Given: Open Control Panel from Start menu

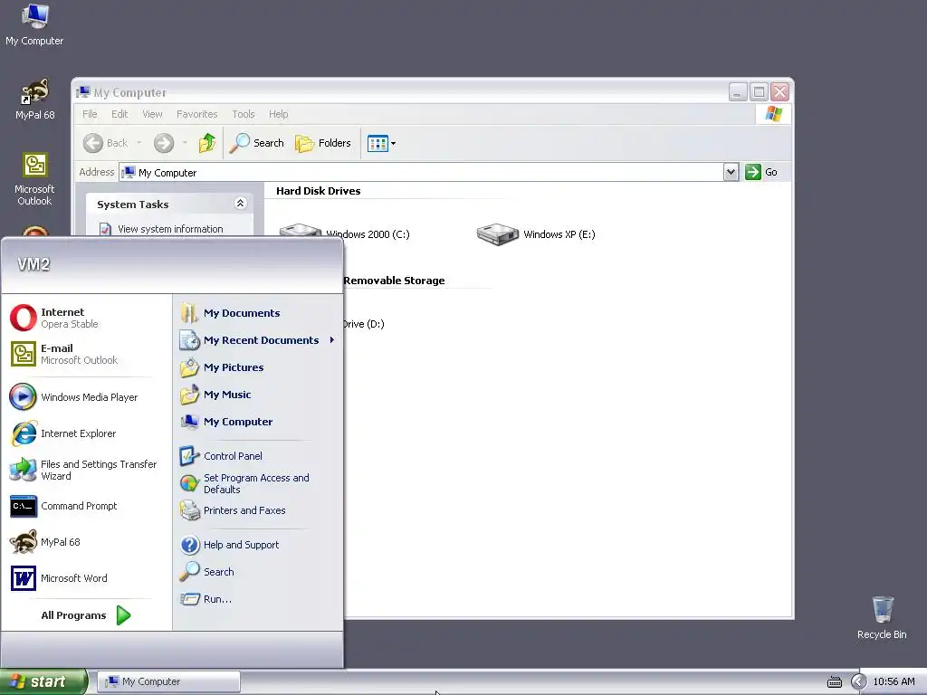Looking at the screenshot, I should coord(258,456).
